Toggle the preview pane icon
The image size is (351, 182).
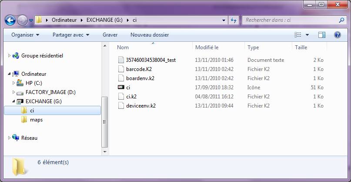tap(322, 35)
